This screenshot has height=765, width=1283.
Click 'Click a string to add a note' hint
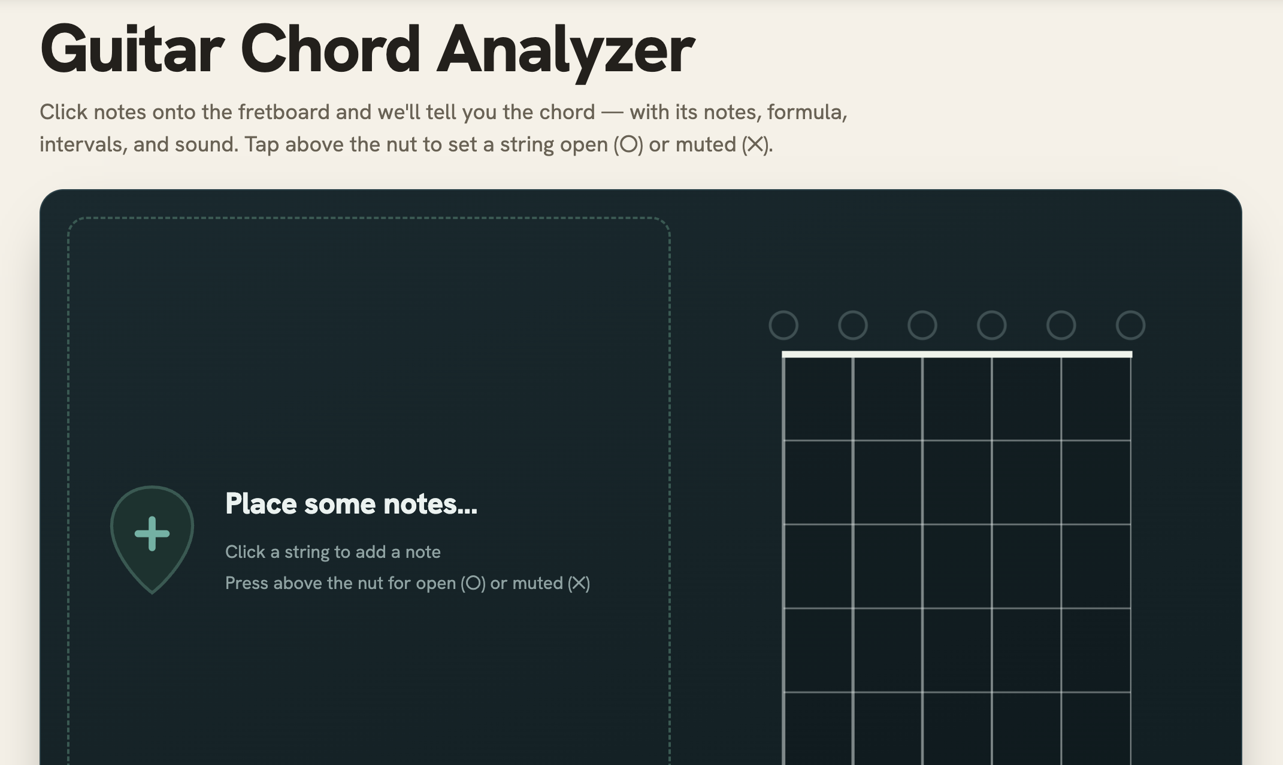tap(333, 552)
